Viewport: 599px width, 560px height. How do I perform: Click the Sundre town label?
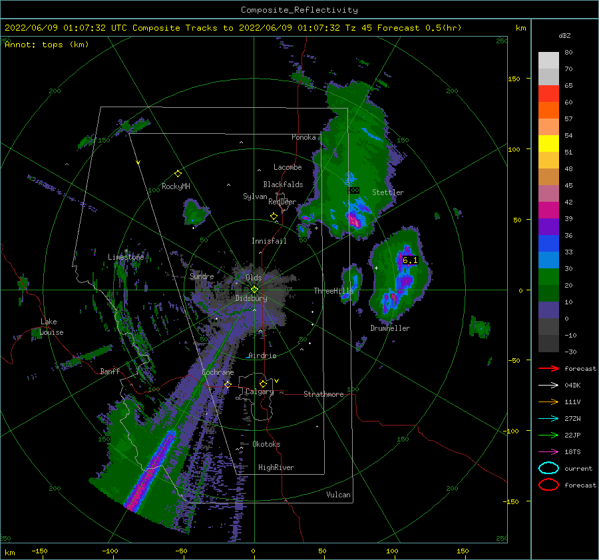click(x=202, y=276)
